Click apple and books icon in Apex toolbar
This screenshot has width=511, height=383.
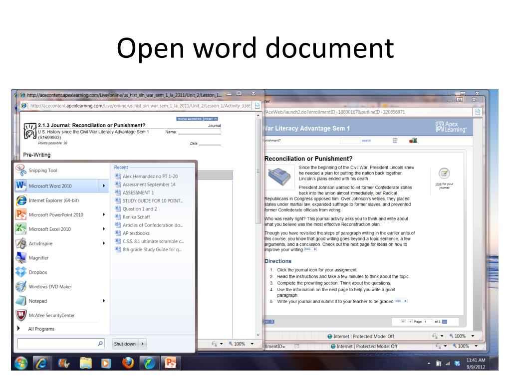[x=413, y=140]
